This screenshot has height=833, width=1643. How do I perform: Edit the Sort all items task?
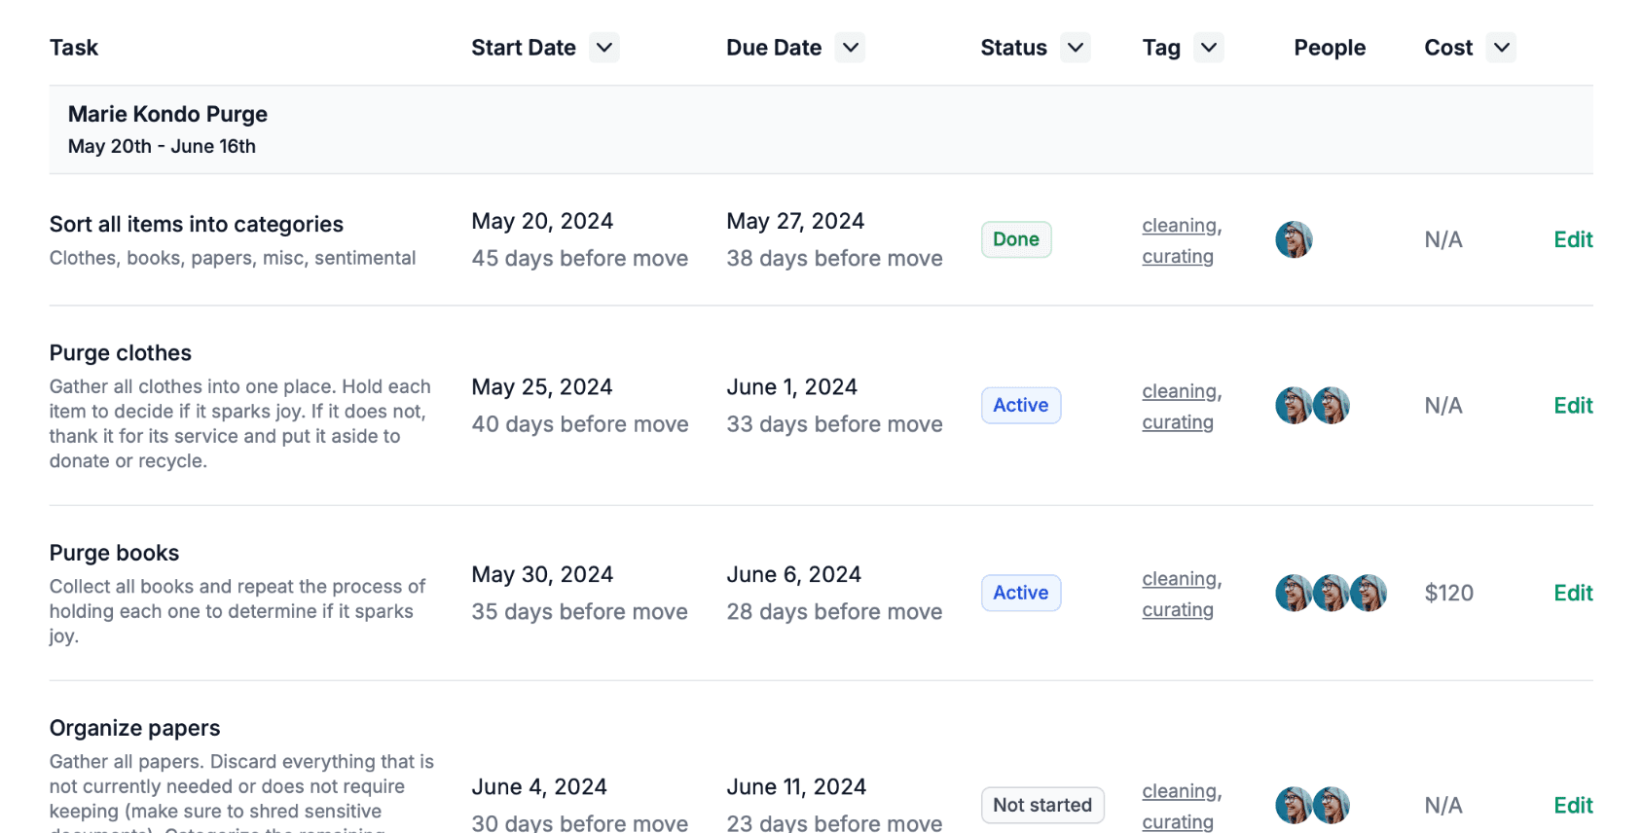(1573, 239)
